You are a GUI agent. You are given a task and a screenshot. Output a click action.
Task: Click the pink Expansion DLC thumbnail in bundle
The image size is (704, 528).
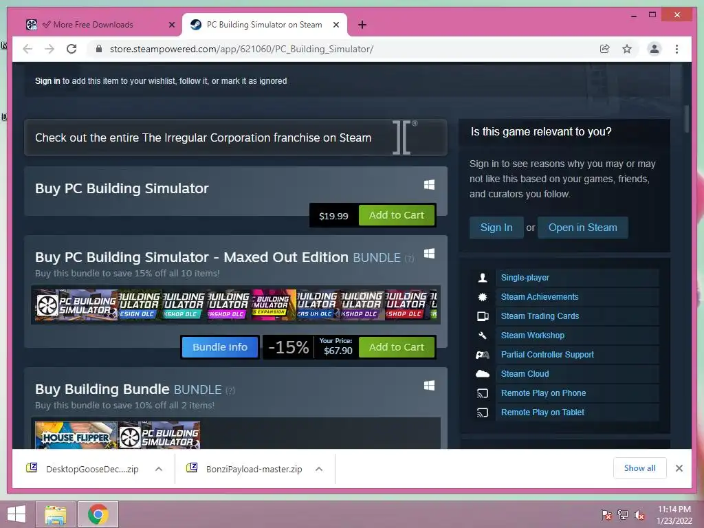[274, 305]
